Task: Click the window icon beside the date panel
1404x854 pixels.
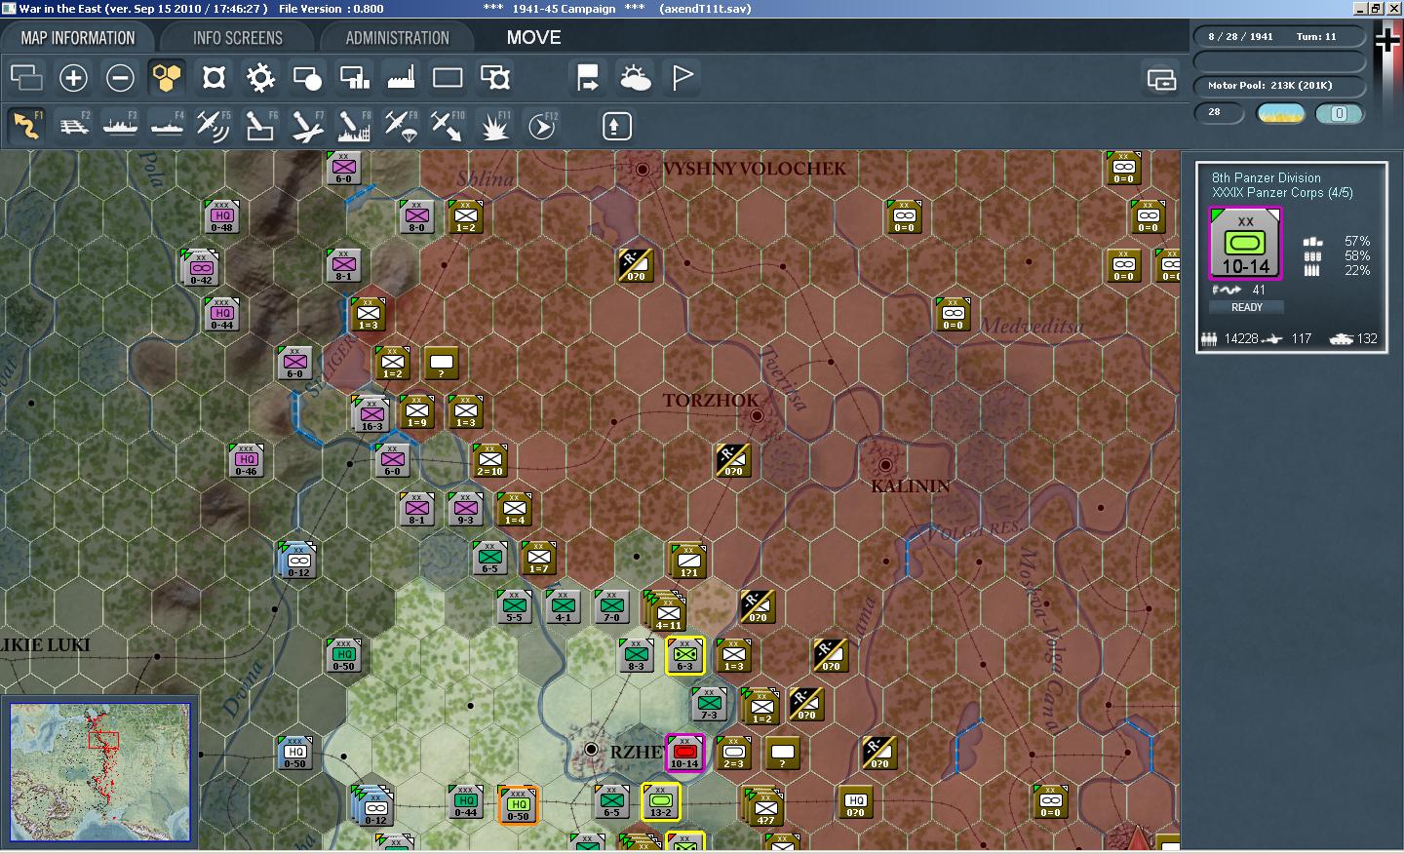Action: pos(1161,80)
